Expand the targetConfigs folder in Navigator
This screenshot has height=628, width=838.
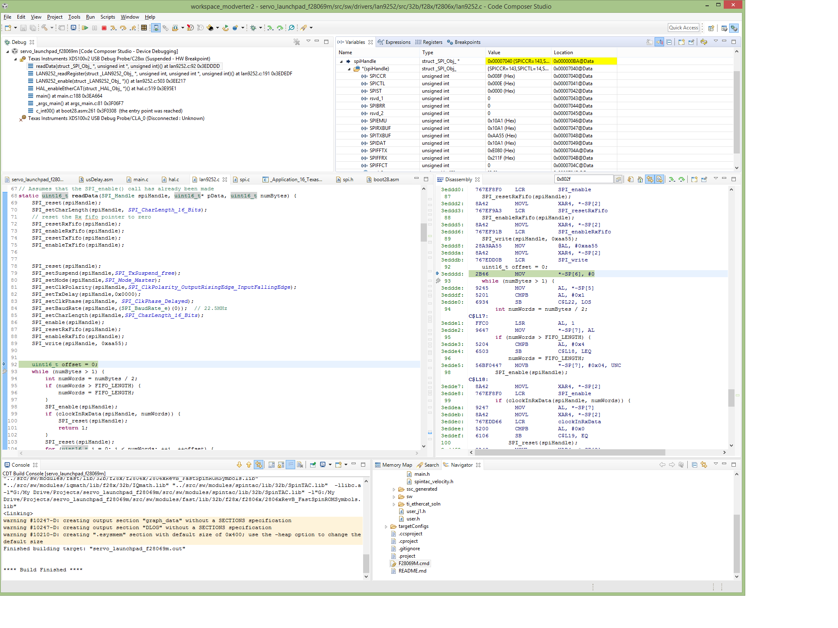point(386,526)
